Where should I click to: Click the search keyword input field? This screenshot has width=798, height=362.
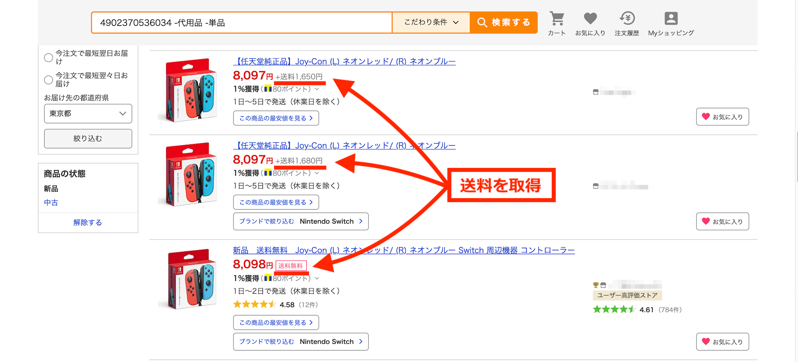click(241, 23)
